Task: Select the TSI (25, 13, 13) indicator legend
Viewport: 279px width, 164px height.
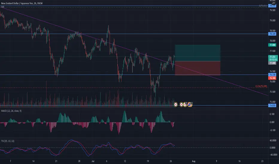Action: [8, 141]
